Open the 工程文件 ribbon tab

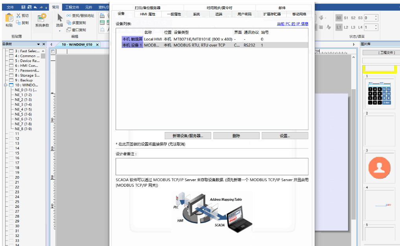click(72, 7)
